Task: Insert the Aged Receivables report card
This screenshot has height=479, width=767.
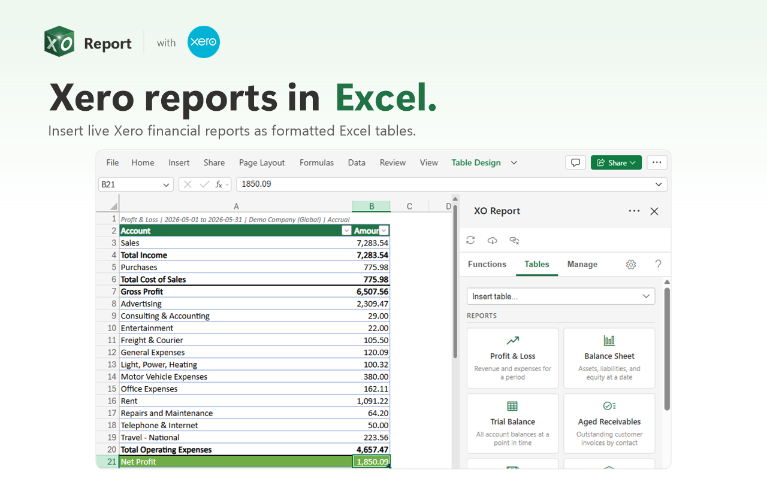Action: [609, 423]
